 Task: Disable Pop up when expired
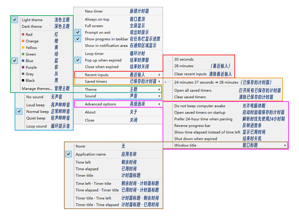(78, 60)
